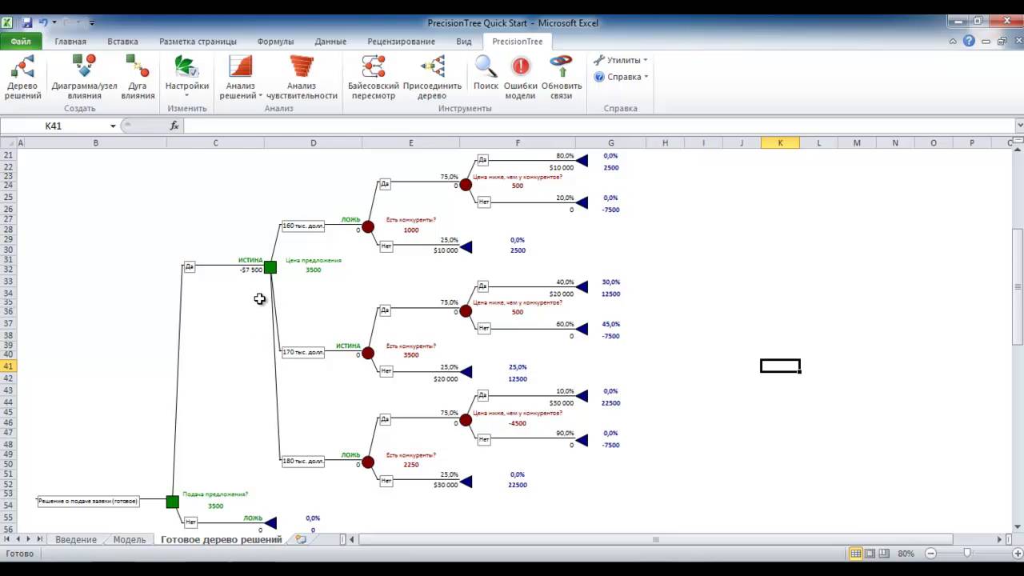Open Байесовский пересмотр
This screenshot has width=1024, height=576.
pos(373,78)
